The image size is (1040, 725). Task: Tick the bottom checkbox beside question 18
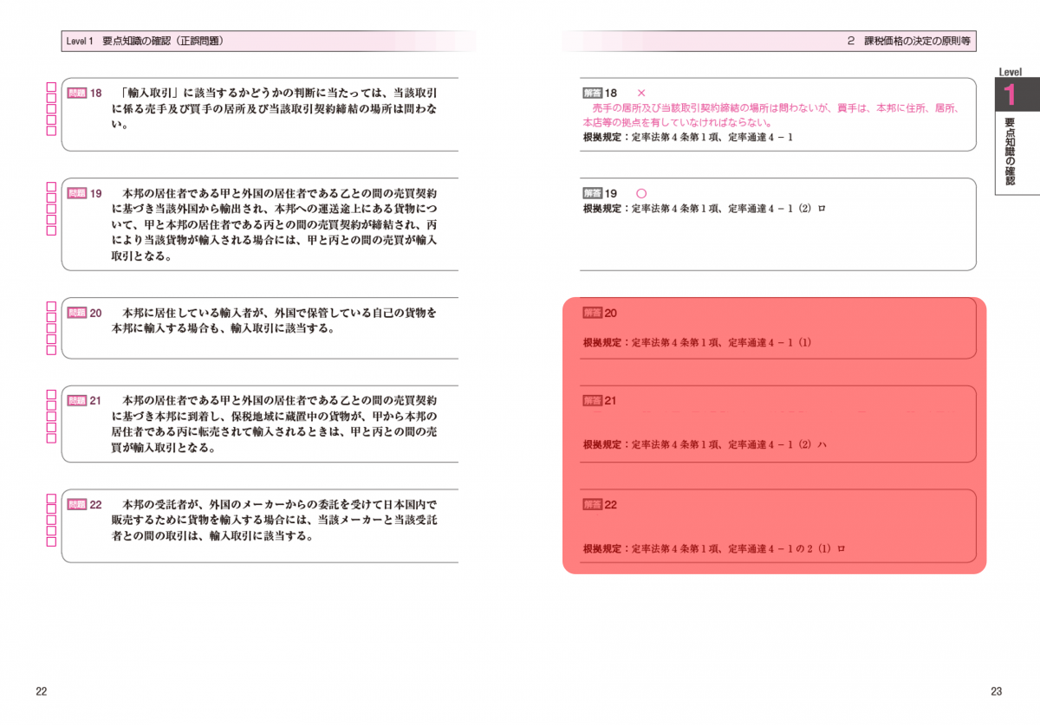pyautogui.click(x=51, y=131)
